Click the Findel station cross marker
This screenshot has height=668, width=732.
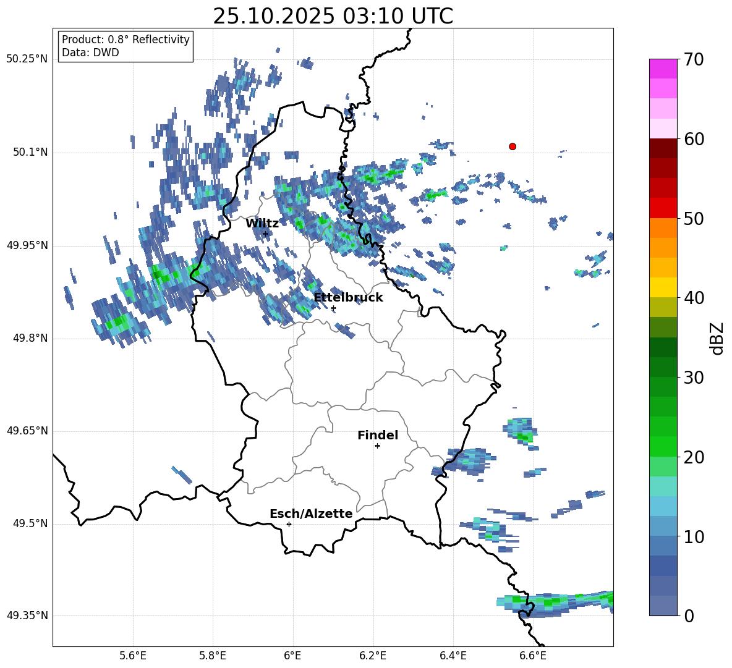pyautogui.click(x=377, y=446)
